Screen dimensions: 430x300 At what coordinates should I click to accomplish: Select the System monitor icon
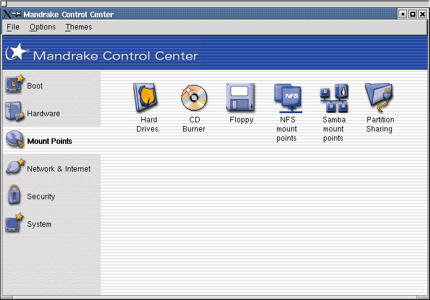14,223
